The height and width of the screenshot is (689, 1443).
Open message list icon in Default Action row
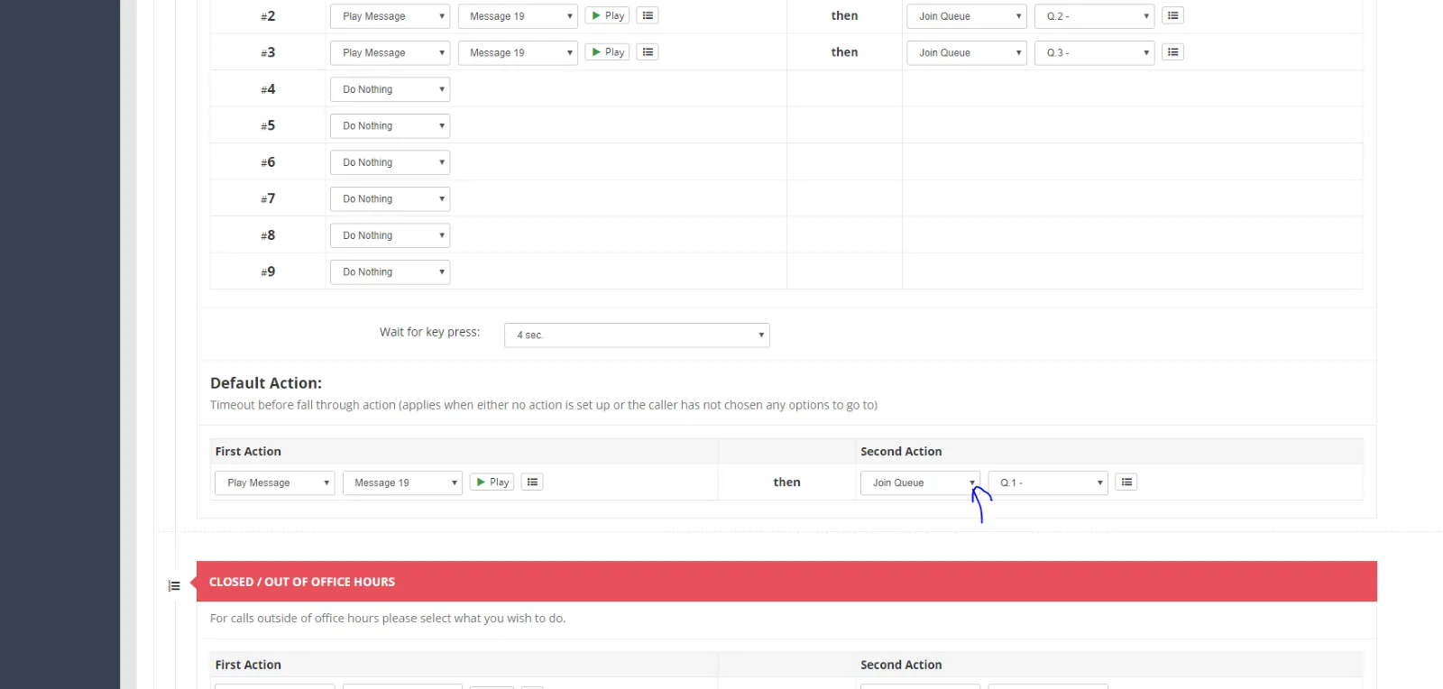532,482
